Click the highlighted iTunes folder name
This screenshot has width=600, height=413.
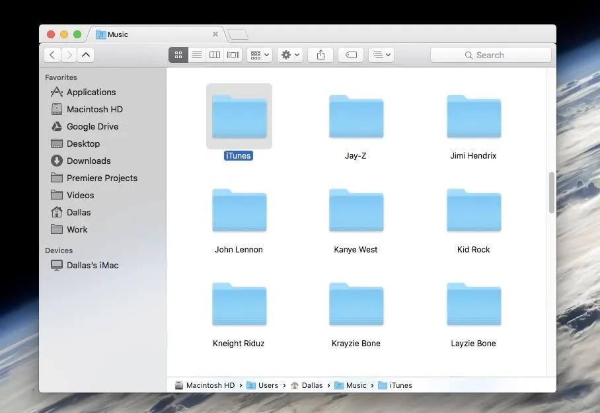pyautogui.click(x=239, y=156)
